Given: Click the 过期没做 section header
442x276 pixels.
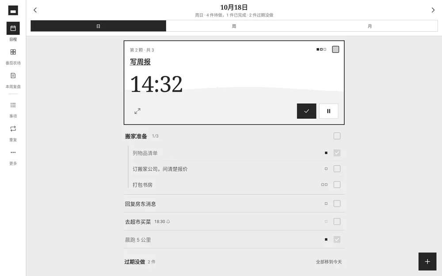Looking at the screenshot, I should coord(135,262).
